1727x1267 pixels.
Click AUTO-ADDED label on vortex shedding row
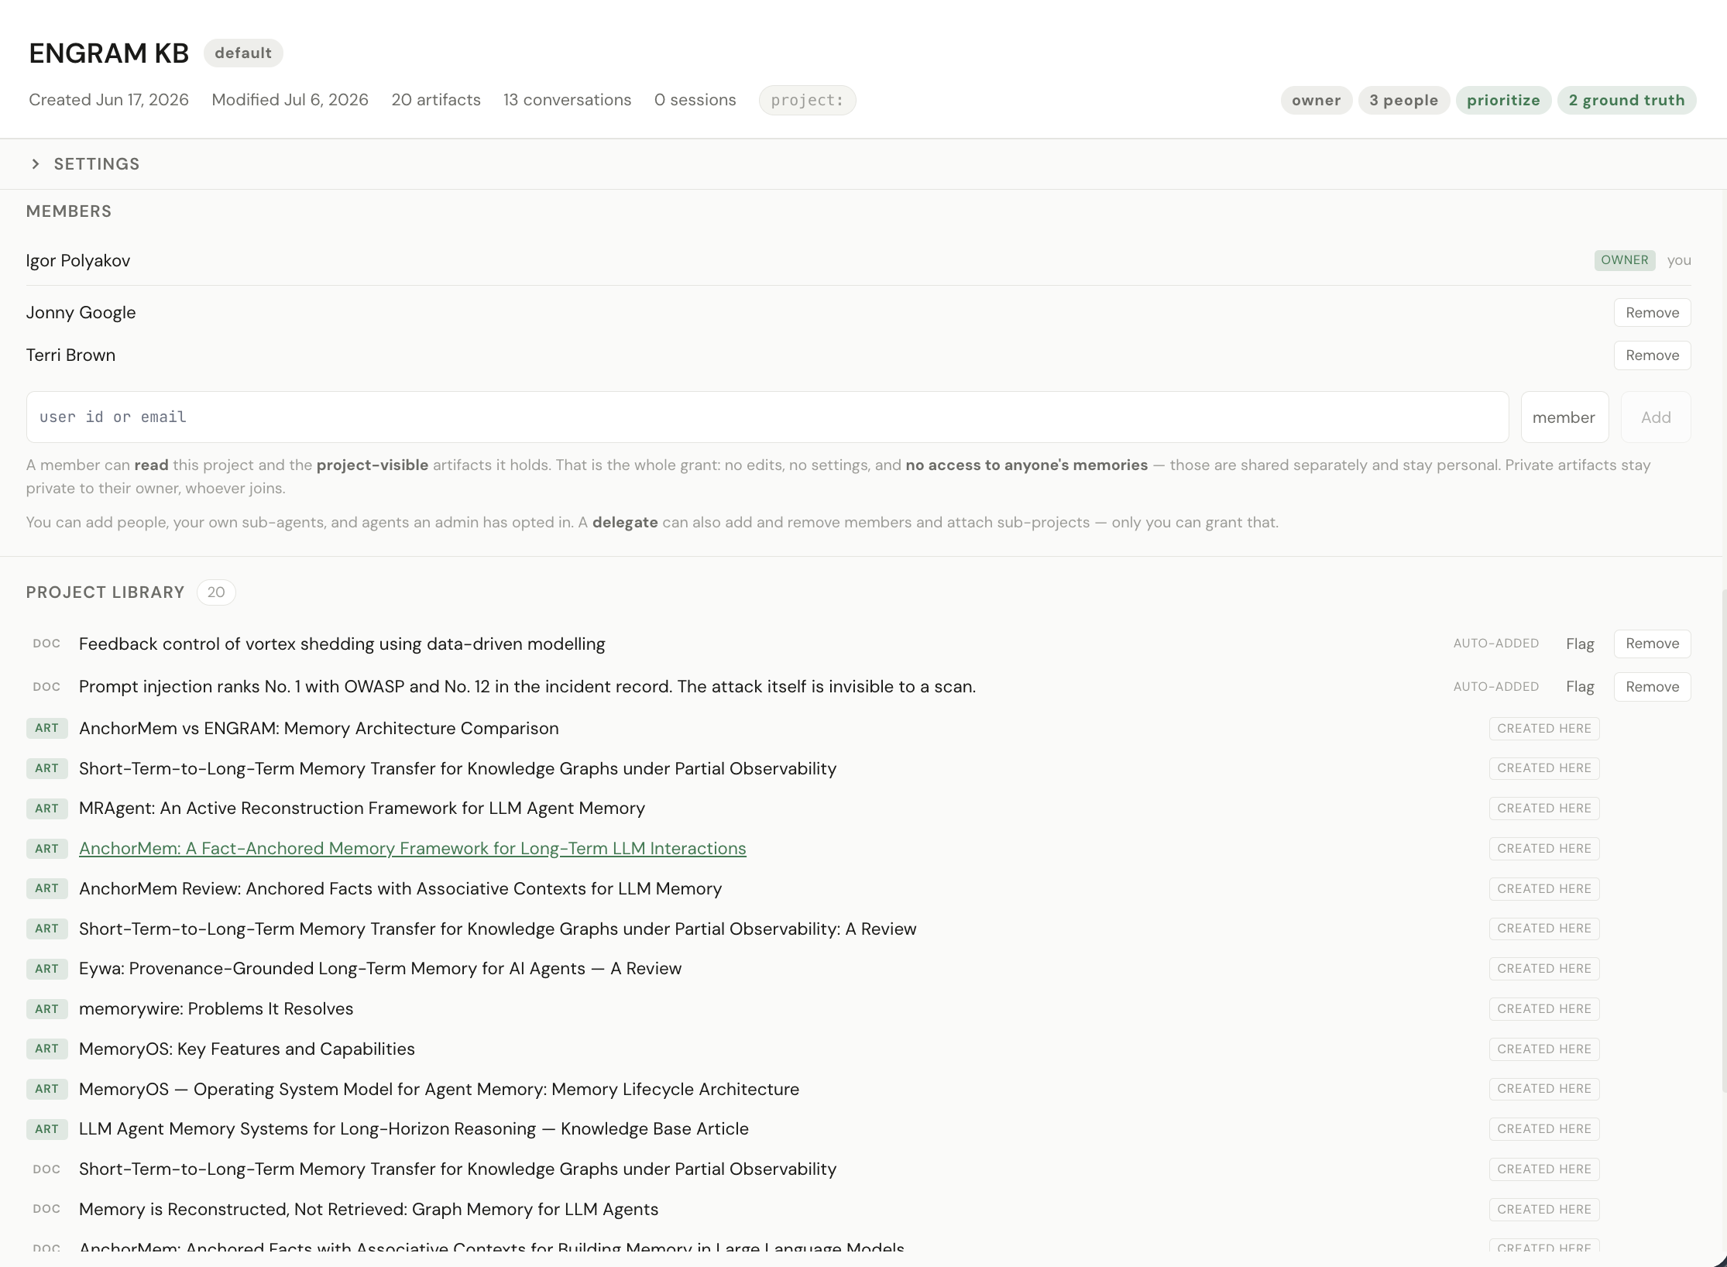pos(1496,644)
